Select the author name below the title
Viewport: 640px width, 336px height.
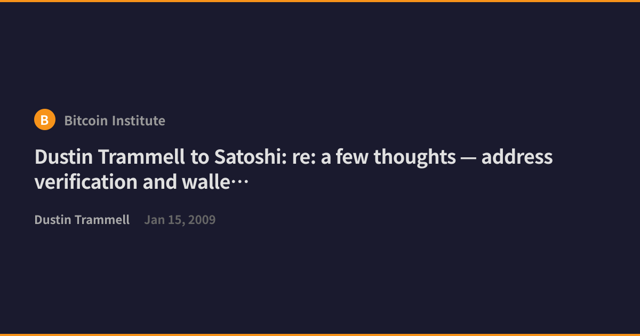coord(82,220)
